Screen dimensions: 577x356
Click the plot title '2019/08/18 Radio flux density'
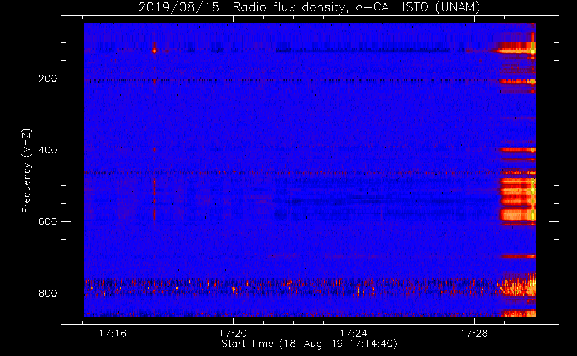(309, 7)
